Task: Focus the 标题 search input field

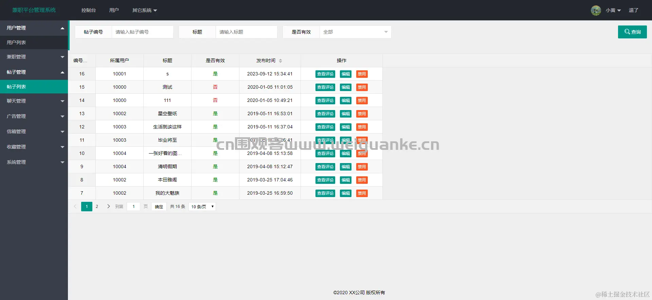Action: click(x=247, y=32)
